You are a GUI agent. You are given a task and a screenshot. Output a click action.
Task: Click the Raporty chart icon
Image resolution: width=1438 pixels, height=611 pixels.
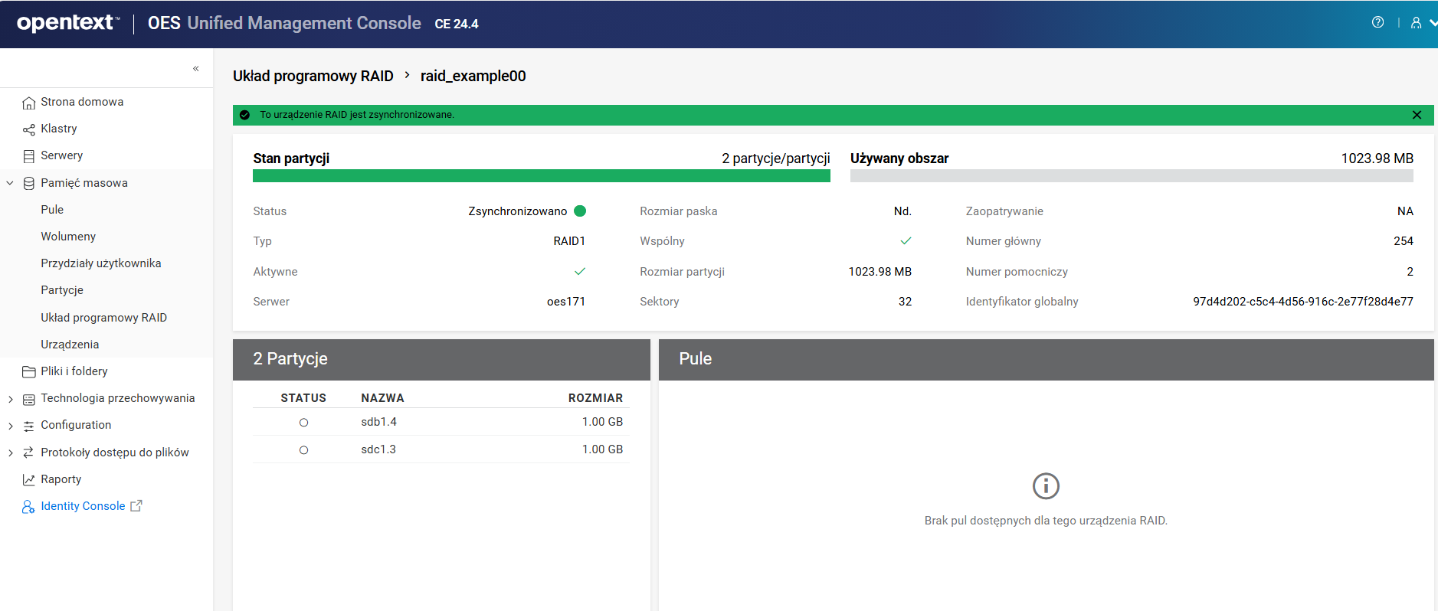click(x=28, y=480)
